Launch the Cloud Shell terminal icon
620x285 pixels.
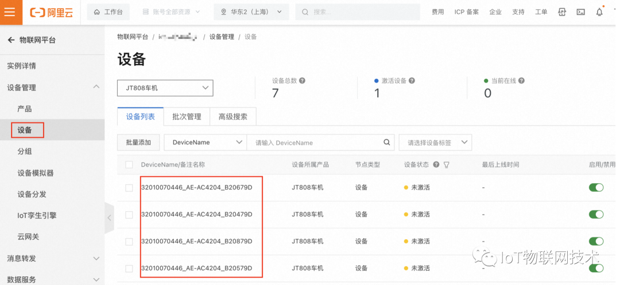(x=580, y=12)
